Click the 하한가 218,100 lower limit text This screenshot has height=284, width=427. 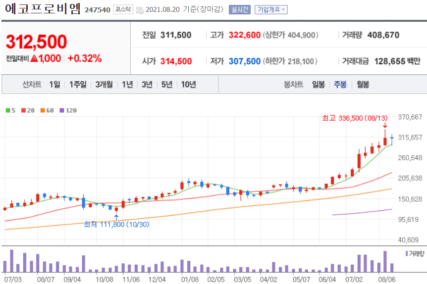click(x=290, y=61)
